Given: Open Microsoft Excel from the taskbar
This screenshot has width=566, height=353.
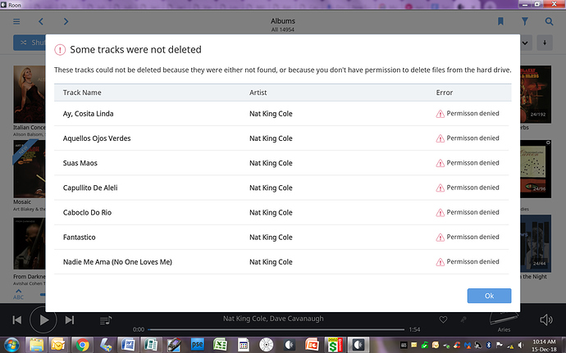Looking at the screenshot, I should [x=220, y=345].
